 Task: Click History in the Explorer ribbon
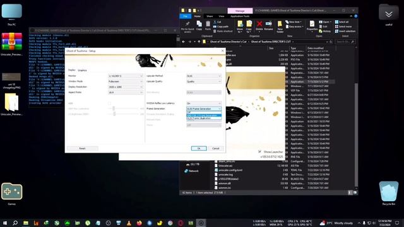324,31
